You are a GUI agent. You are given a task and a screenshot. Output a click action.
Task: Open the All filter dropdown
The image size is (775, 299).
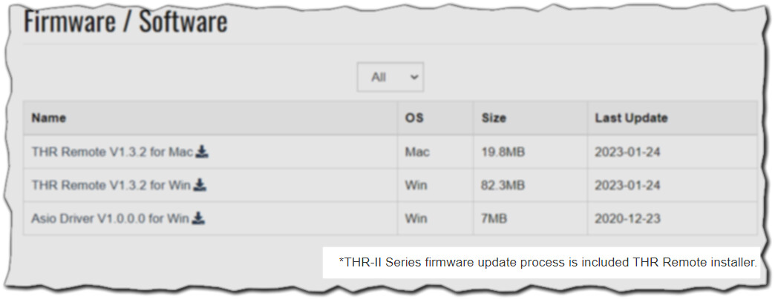(390, 77)
